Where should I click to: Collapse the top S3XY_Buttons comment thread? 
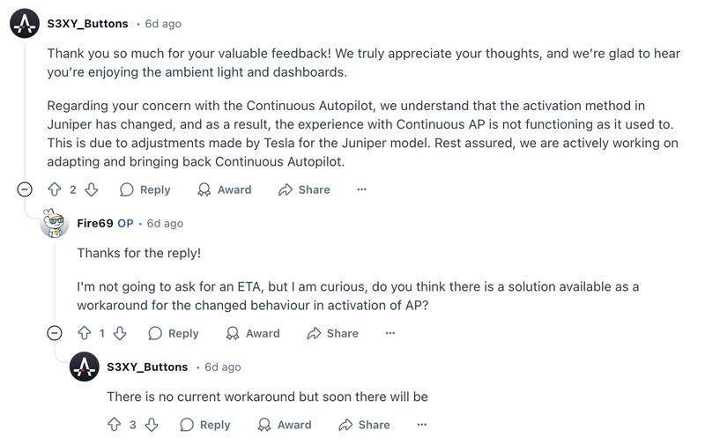click(x=25, y=189)
